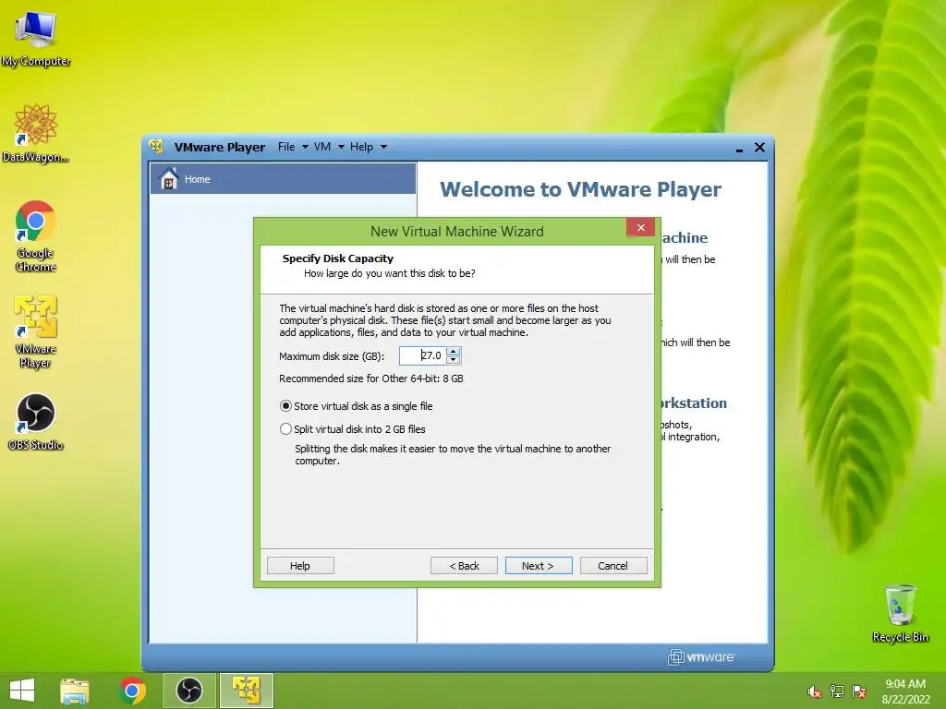The width and height of the screenshot is (946, 709).
Task: Click the Windows Start button
Action: (x=22, y=691)
